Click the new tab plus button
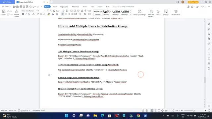The height and width of the screenshot is (119, 212). (x=52, y=2)
